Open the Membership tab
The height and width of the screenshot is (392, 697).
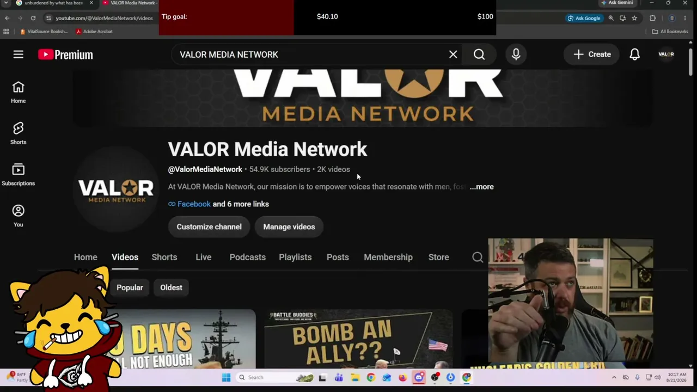(388, 257)
